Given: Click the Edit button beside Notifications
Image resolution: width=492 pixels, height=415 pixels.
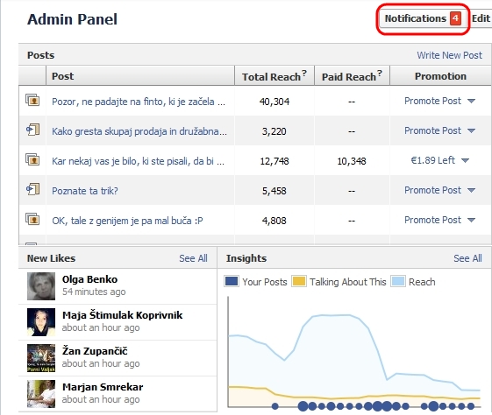Looking at the screenshot, I should coord(481,18).
